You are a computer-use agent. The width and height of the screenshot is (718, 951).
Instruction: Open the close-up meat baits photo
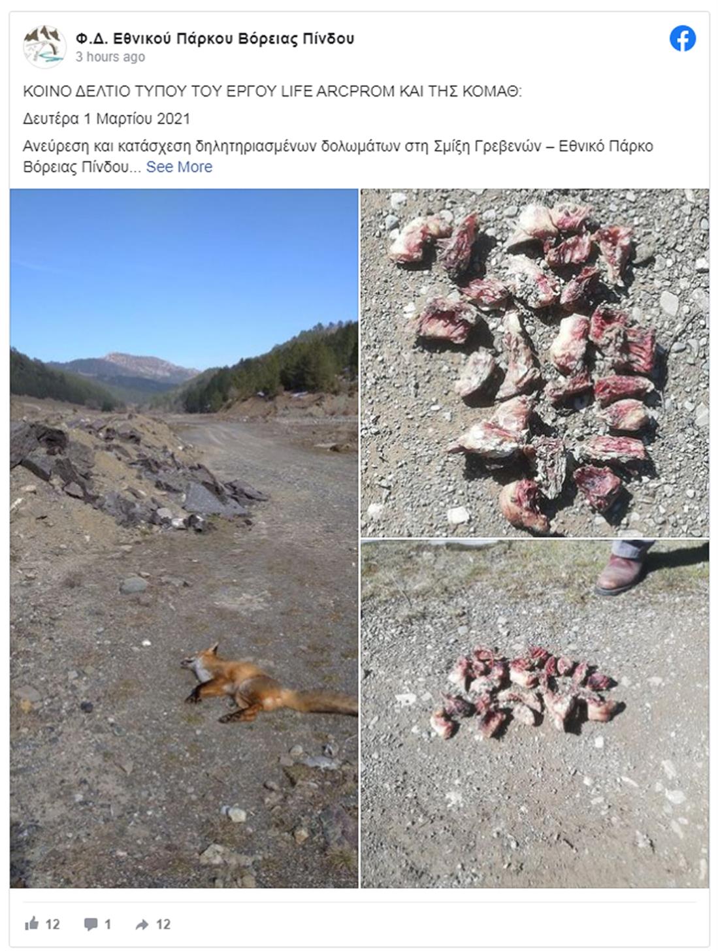pyautogui.click(x=534, y=363)
